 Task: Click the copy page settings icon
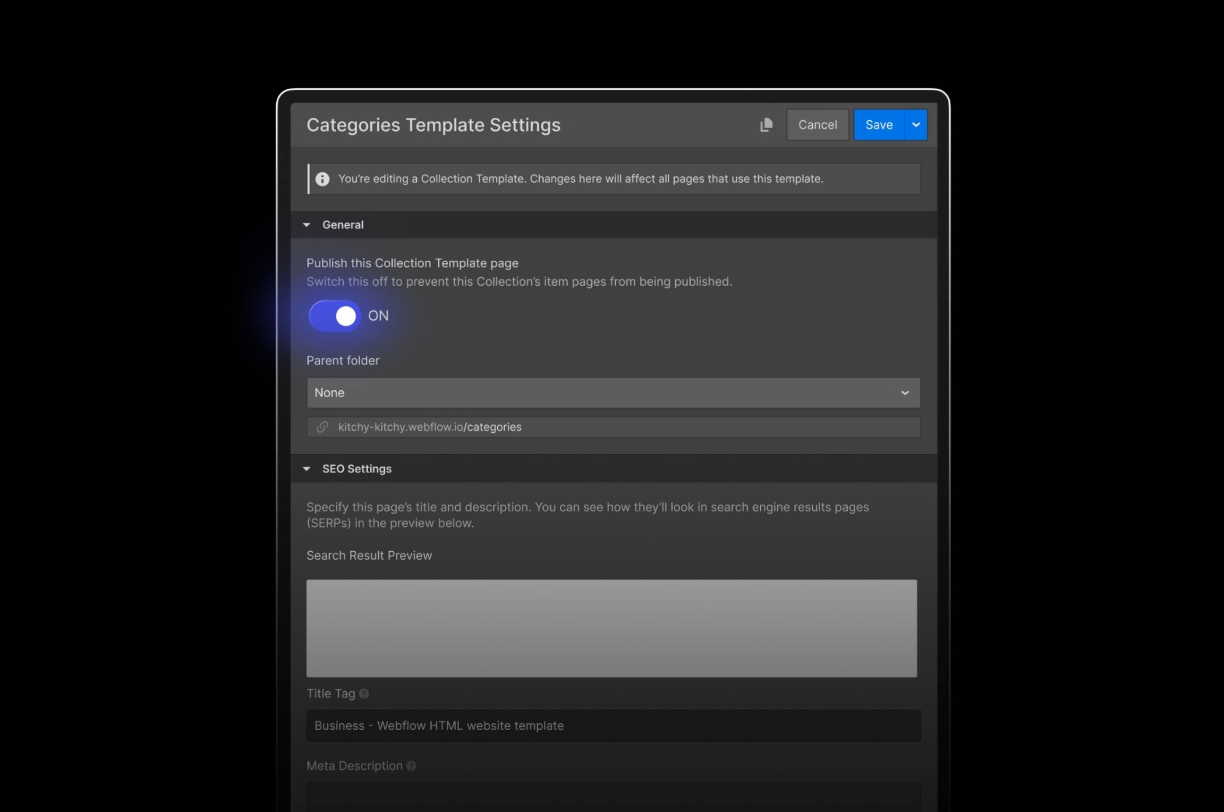click(766, 125)
